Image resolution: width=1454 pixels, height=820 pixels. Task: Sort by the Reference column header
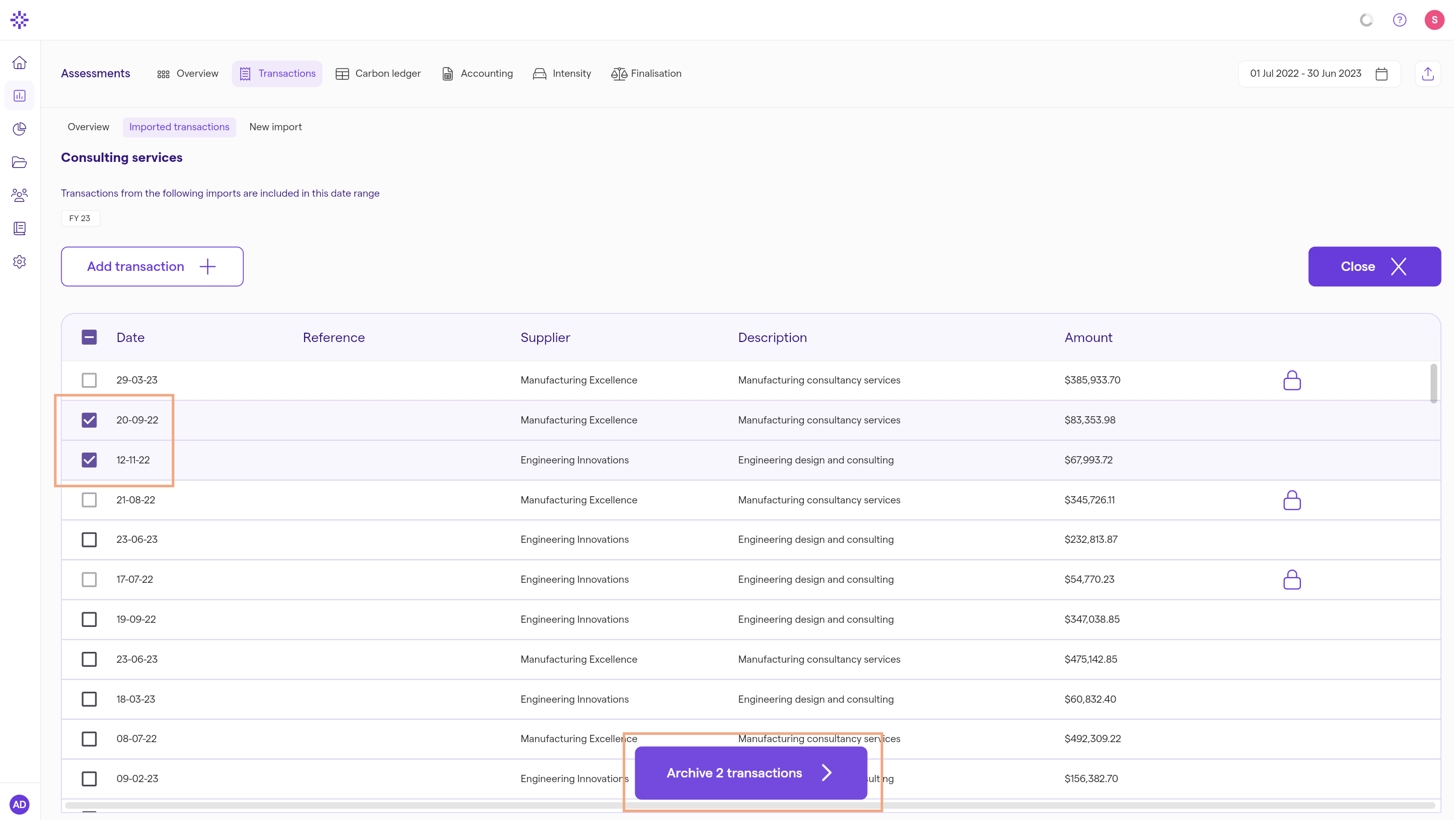coord(334,337)
